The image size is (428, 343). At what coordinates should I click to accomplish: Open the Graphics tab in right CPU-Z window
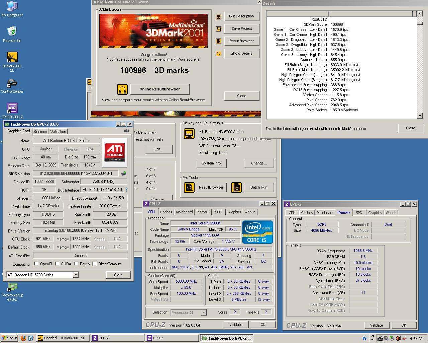(x=375, y=213)
